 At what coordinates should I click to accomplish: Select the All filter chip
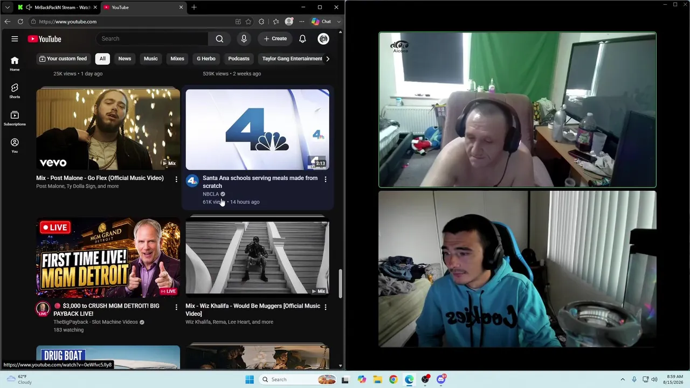point(102,59)
